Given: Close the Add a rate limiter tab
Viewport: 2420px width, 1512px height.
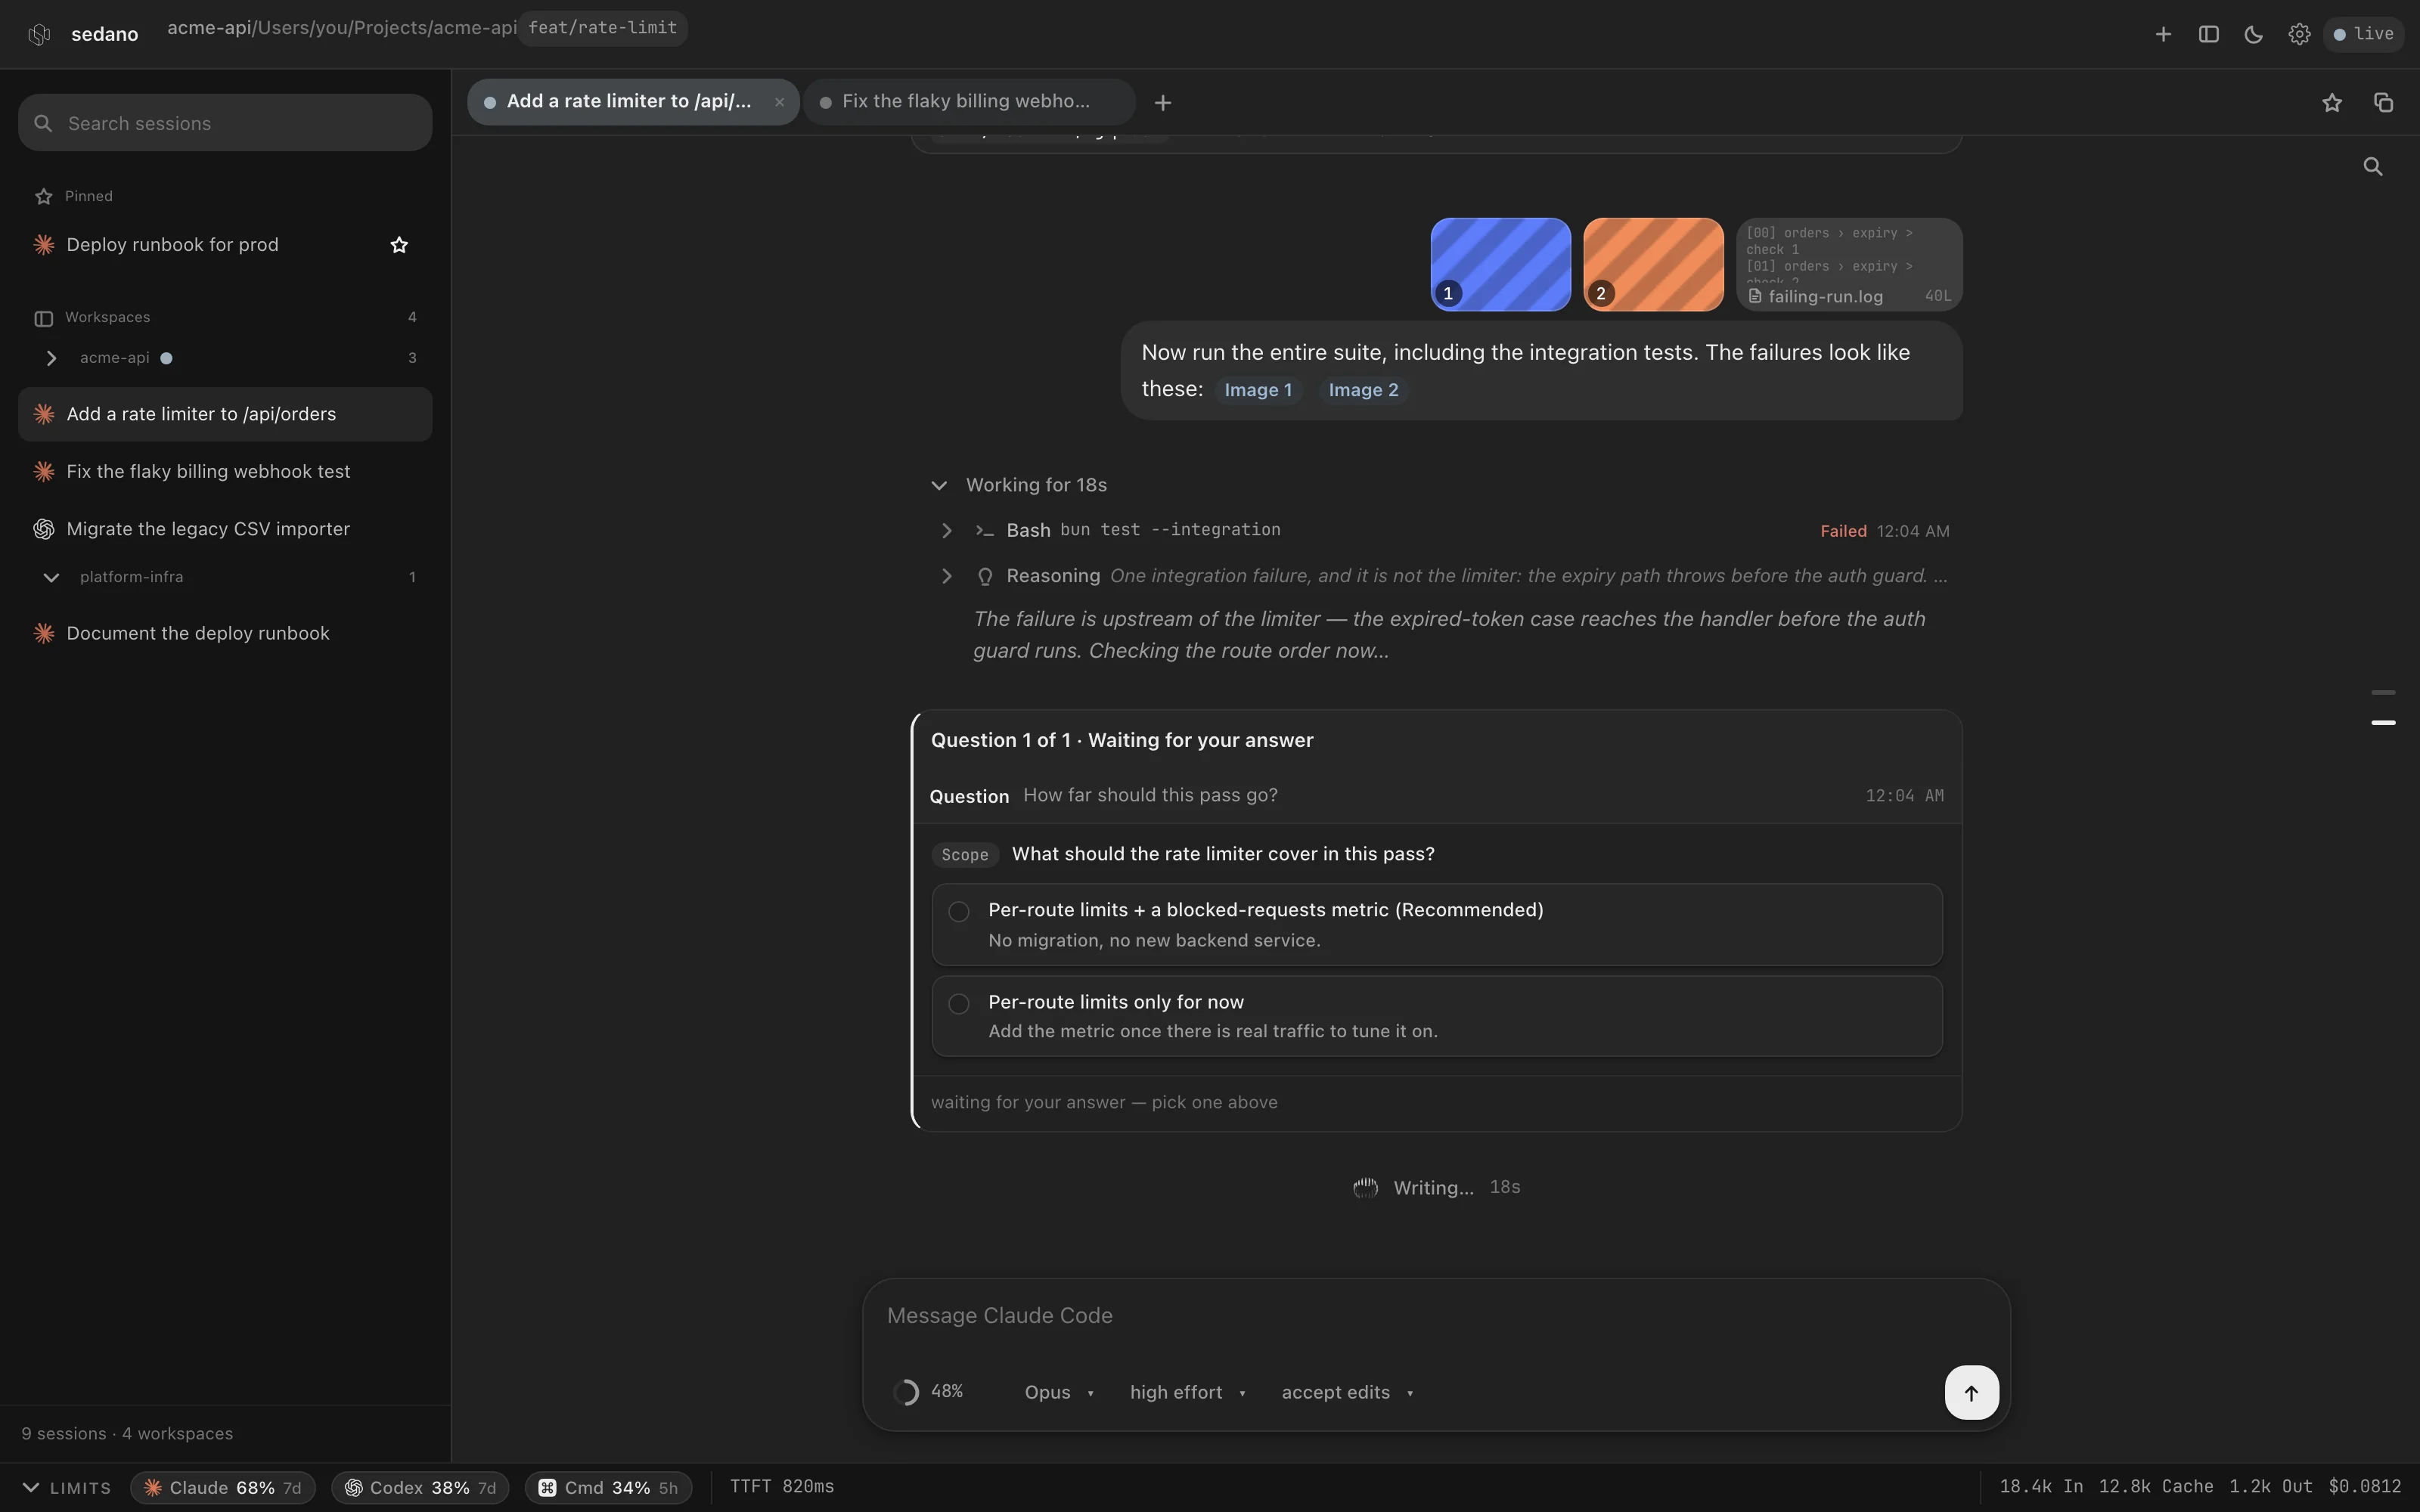Looking at the screenshot, I should pos(779,102).
